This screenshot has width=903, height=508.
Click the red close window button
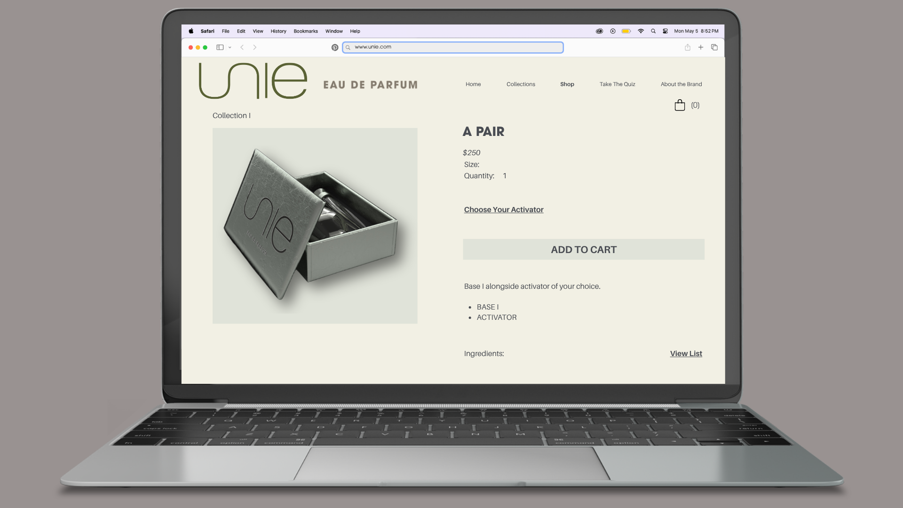tap(190, 48)
